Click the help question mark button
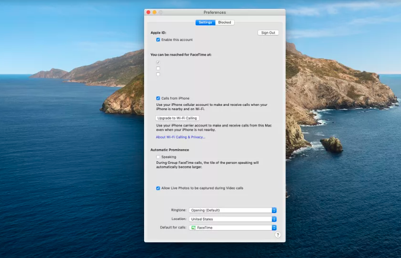 (x=278, y=235)
